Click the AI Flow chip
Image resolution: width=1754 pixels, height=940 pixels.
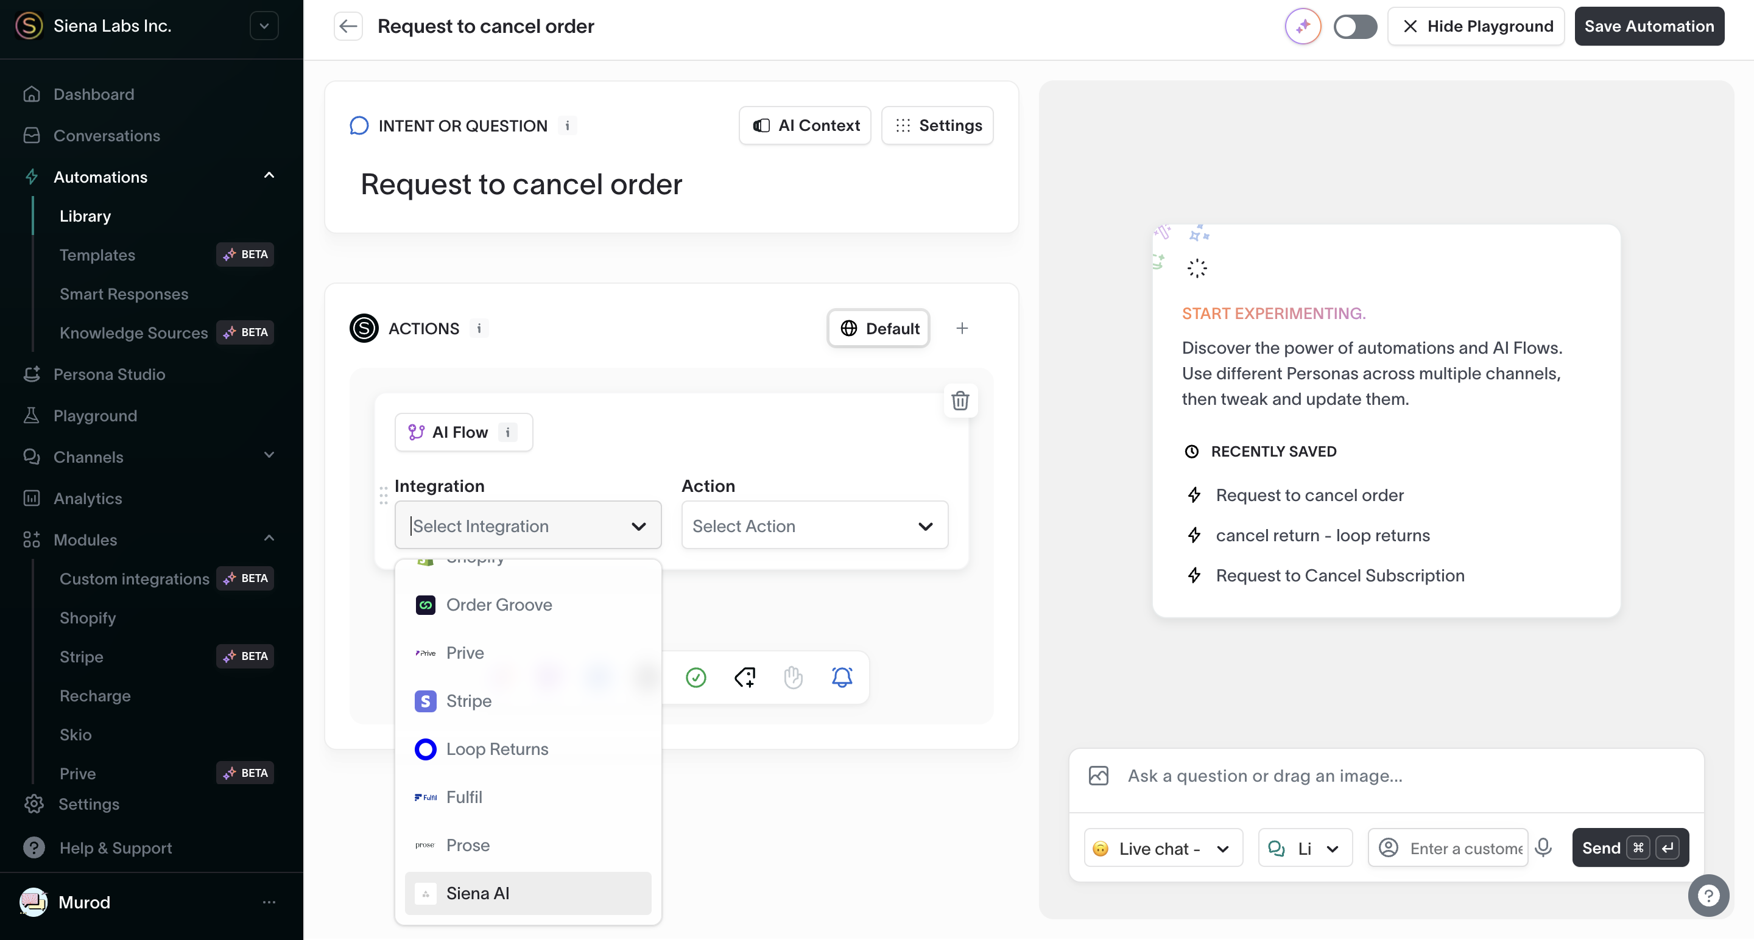tap(463, 432)
